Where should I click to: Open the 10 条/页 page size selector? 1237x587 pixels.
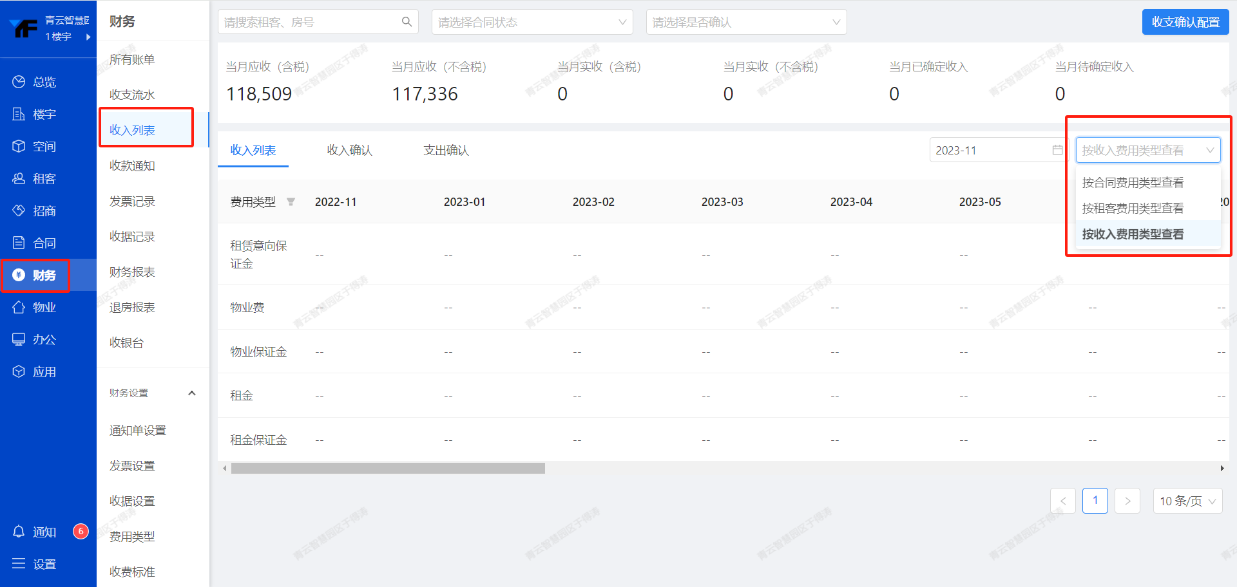coord(1187,501)
